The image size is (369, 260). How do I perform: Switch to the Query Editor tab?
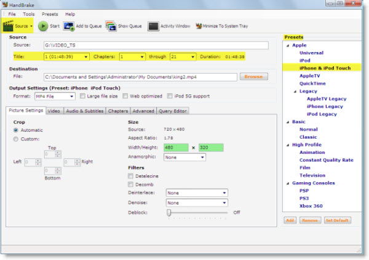[x=173, y=111]
